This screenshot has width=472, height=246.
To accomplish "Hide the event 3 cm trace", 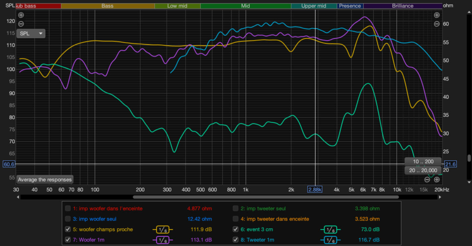I will tap(236, 229).
